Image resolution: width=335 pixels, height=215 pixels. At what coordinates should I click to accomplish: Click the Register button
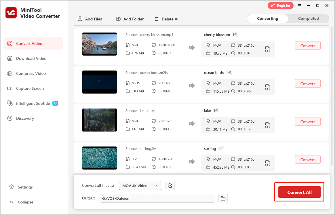(281, 5)
